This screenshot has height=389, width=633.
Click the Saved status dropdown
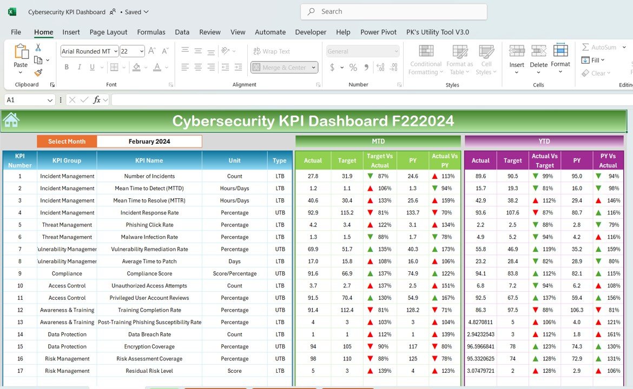(x=137, y=12)
